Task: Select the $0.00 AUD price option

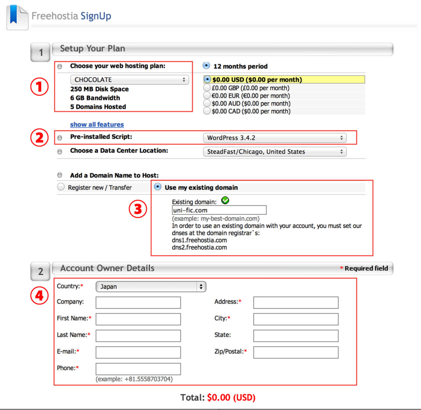Action: click(207, 103)
